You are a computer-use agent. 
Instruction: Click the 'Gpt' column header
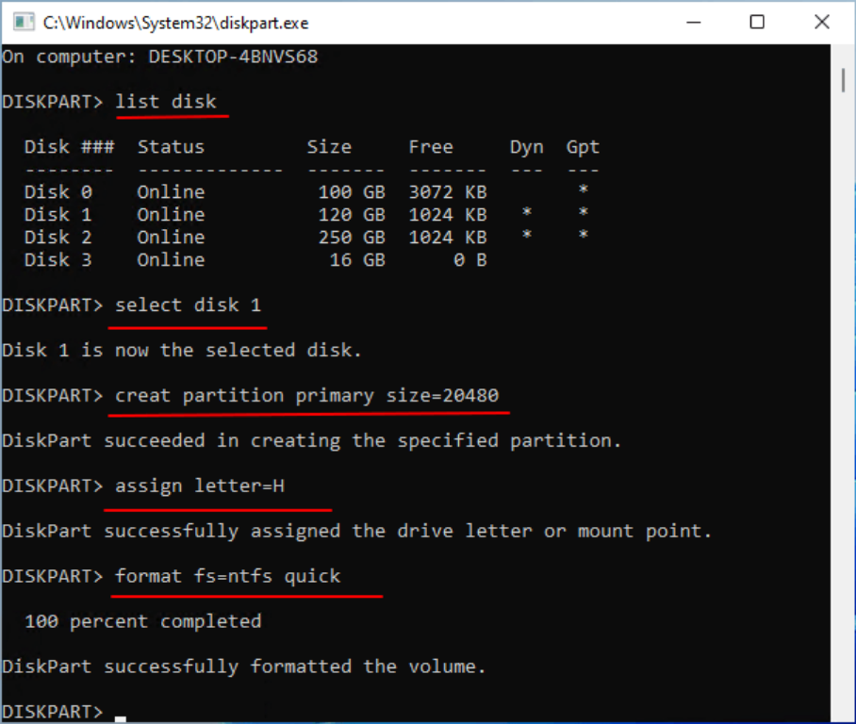pos(583,147)
